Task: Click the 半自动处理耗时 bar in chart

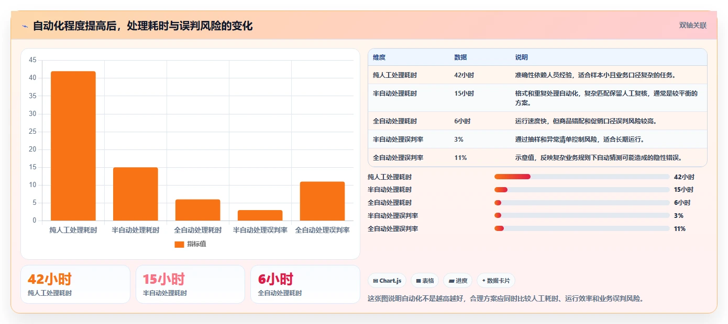Action: pyautogui.click(x=136, y=194)
